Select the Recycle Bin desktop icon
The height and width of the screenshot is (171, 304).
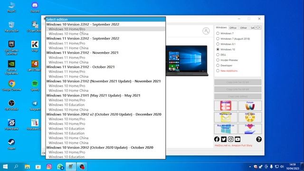pos(11,27)
